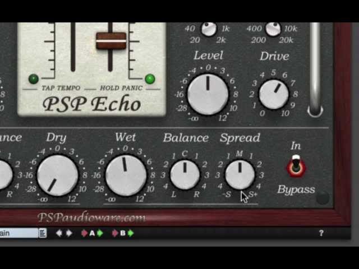Viewport: 359px width, 269px height.
Task: Click the green arrow right of B
Action: click(131, 233)
